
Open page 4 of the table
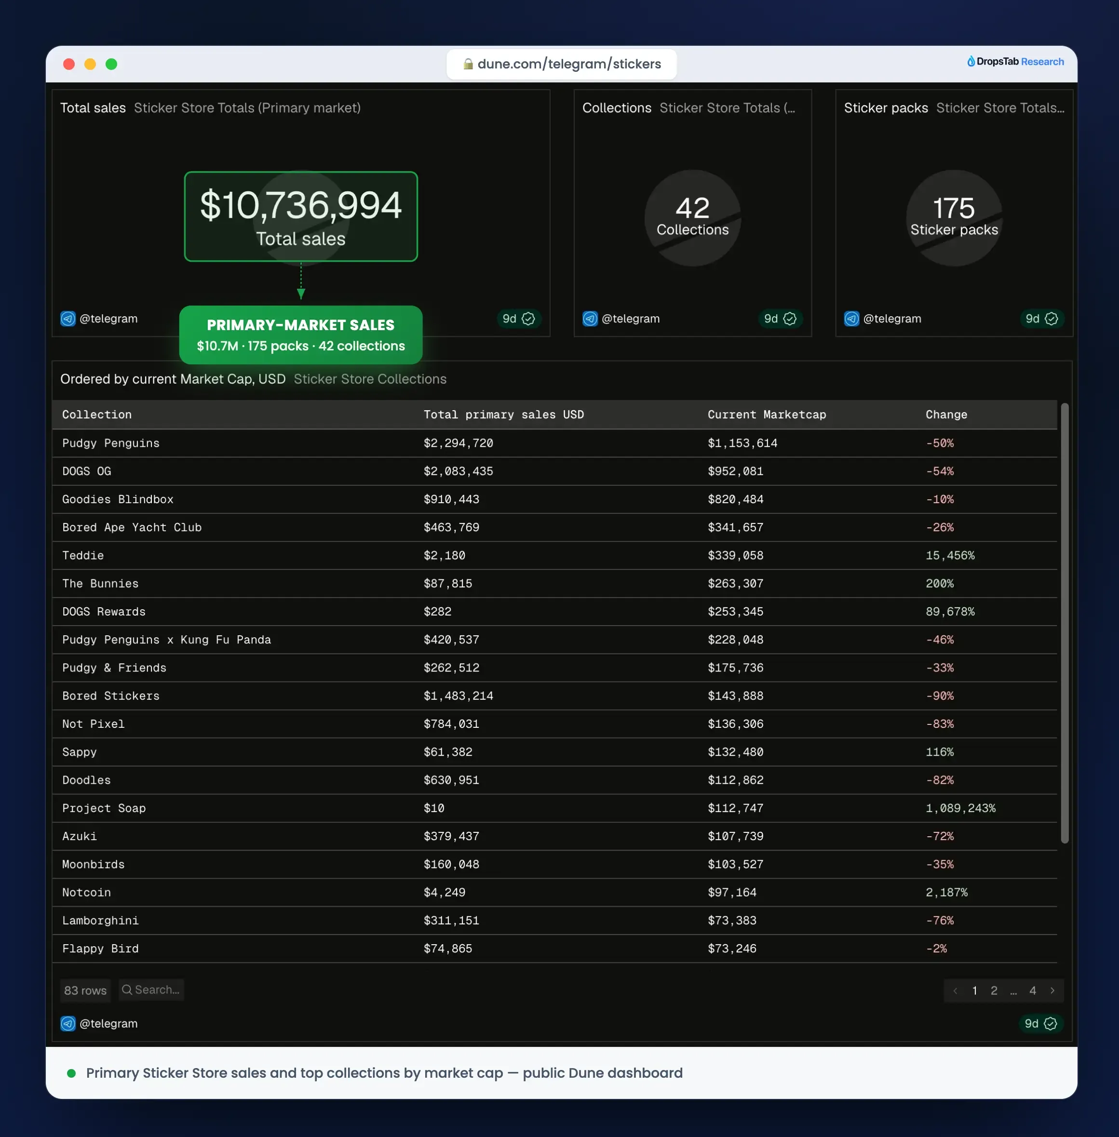click(1033, 990)
